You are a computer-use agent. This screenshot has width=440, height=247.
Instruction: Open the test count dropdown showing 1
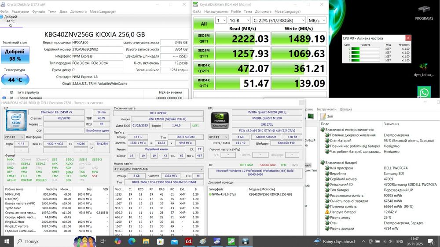coord(221,21)
